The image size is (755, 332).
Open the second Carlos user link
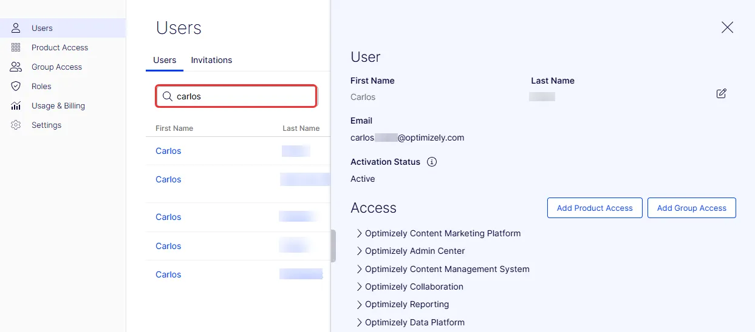(168, 179)
